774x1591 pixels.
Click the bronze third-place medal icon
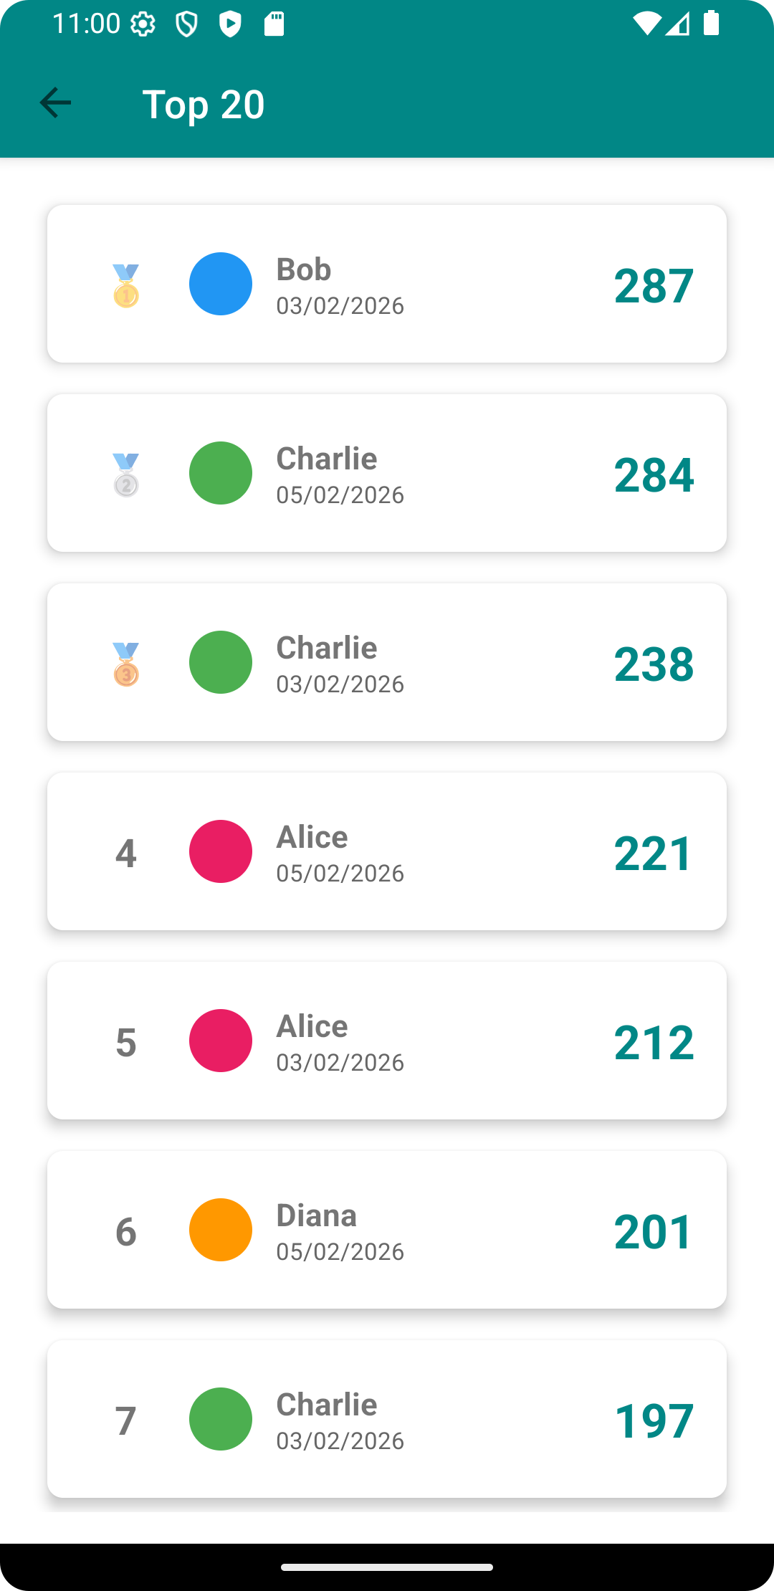pos(126,664)
